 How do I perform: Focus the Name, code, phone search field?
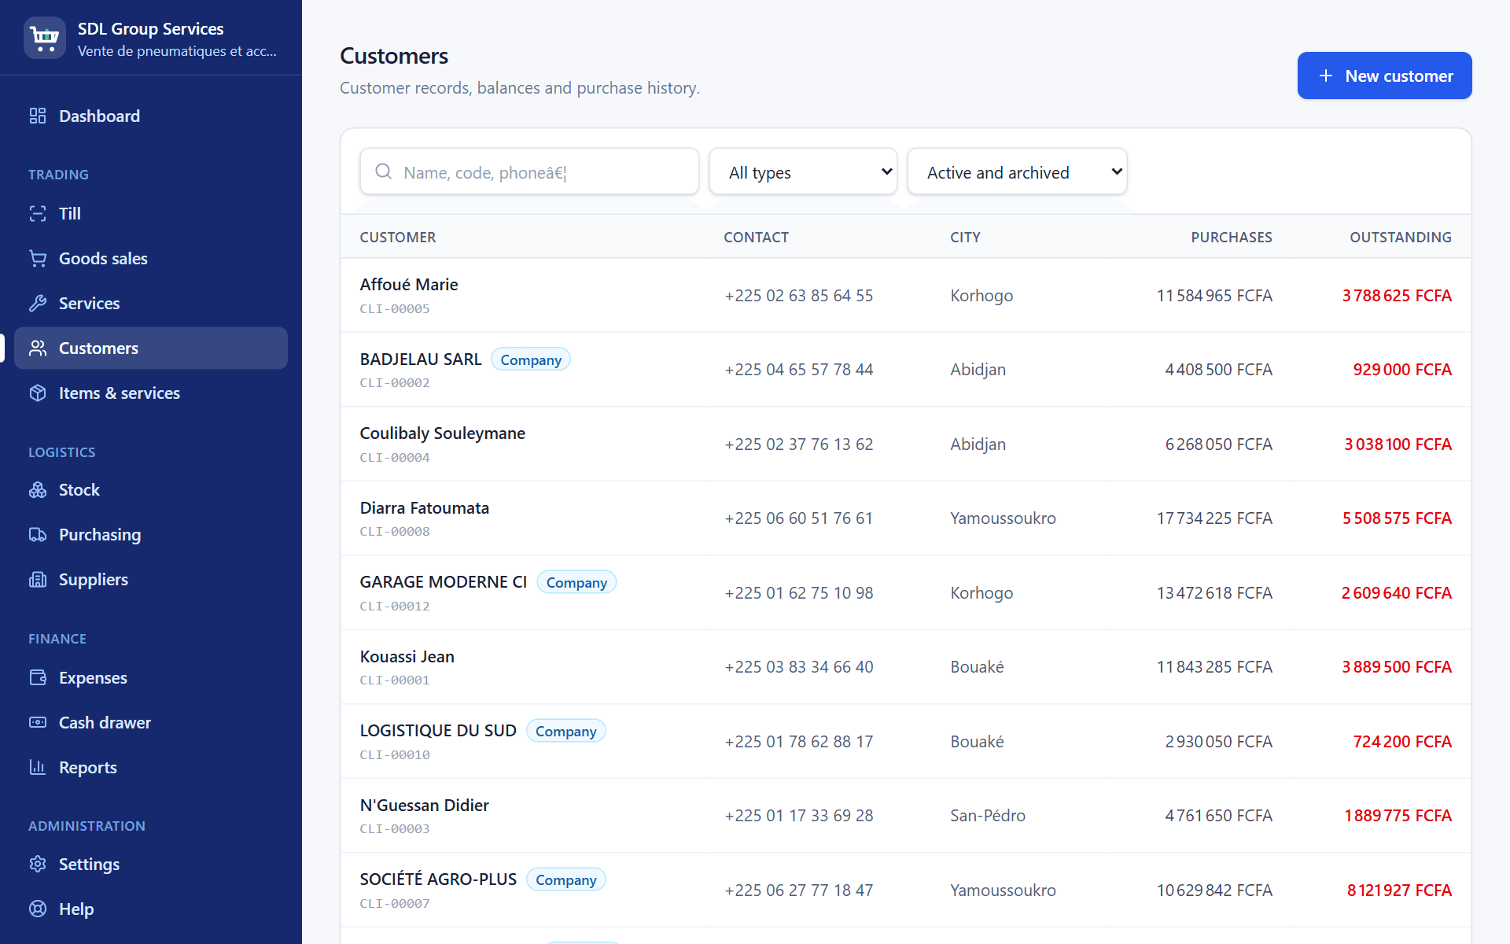click(x=529, y=171)
